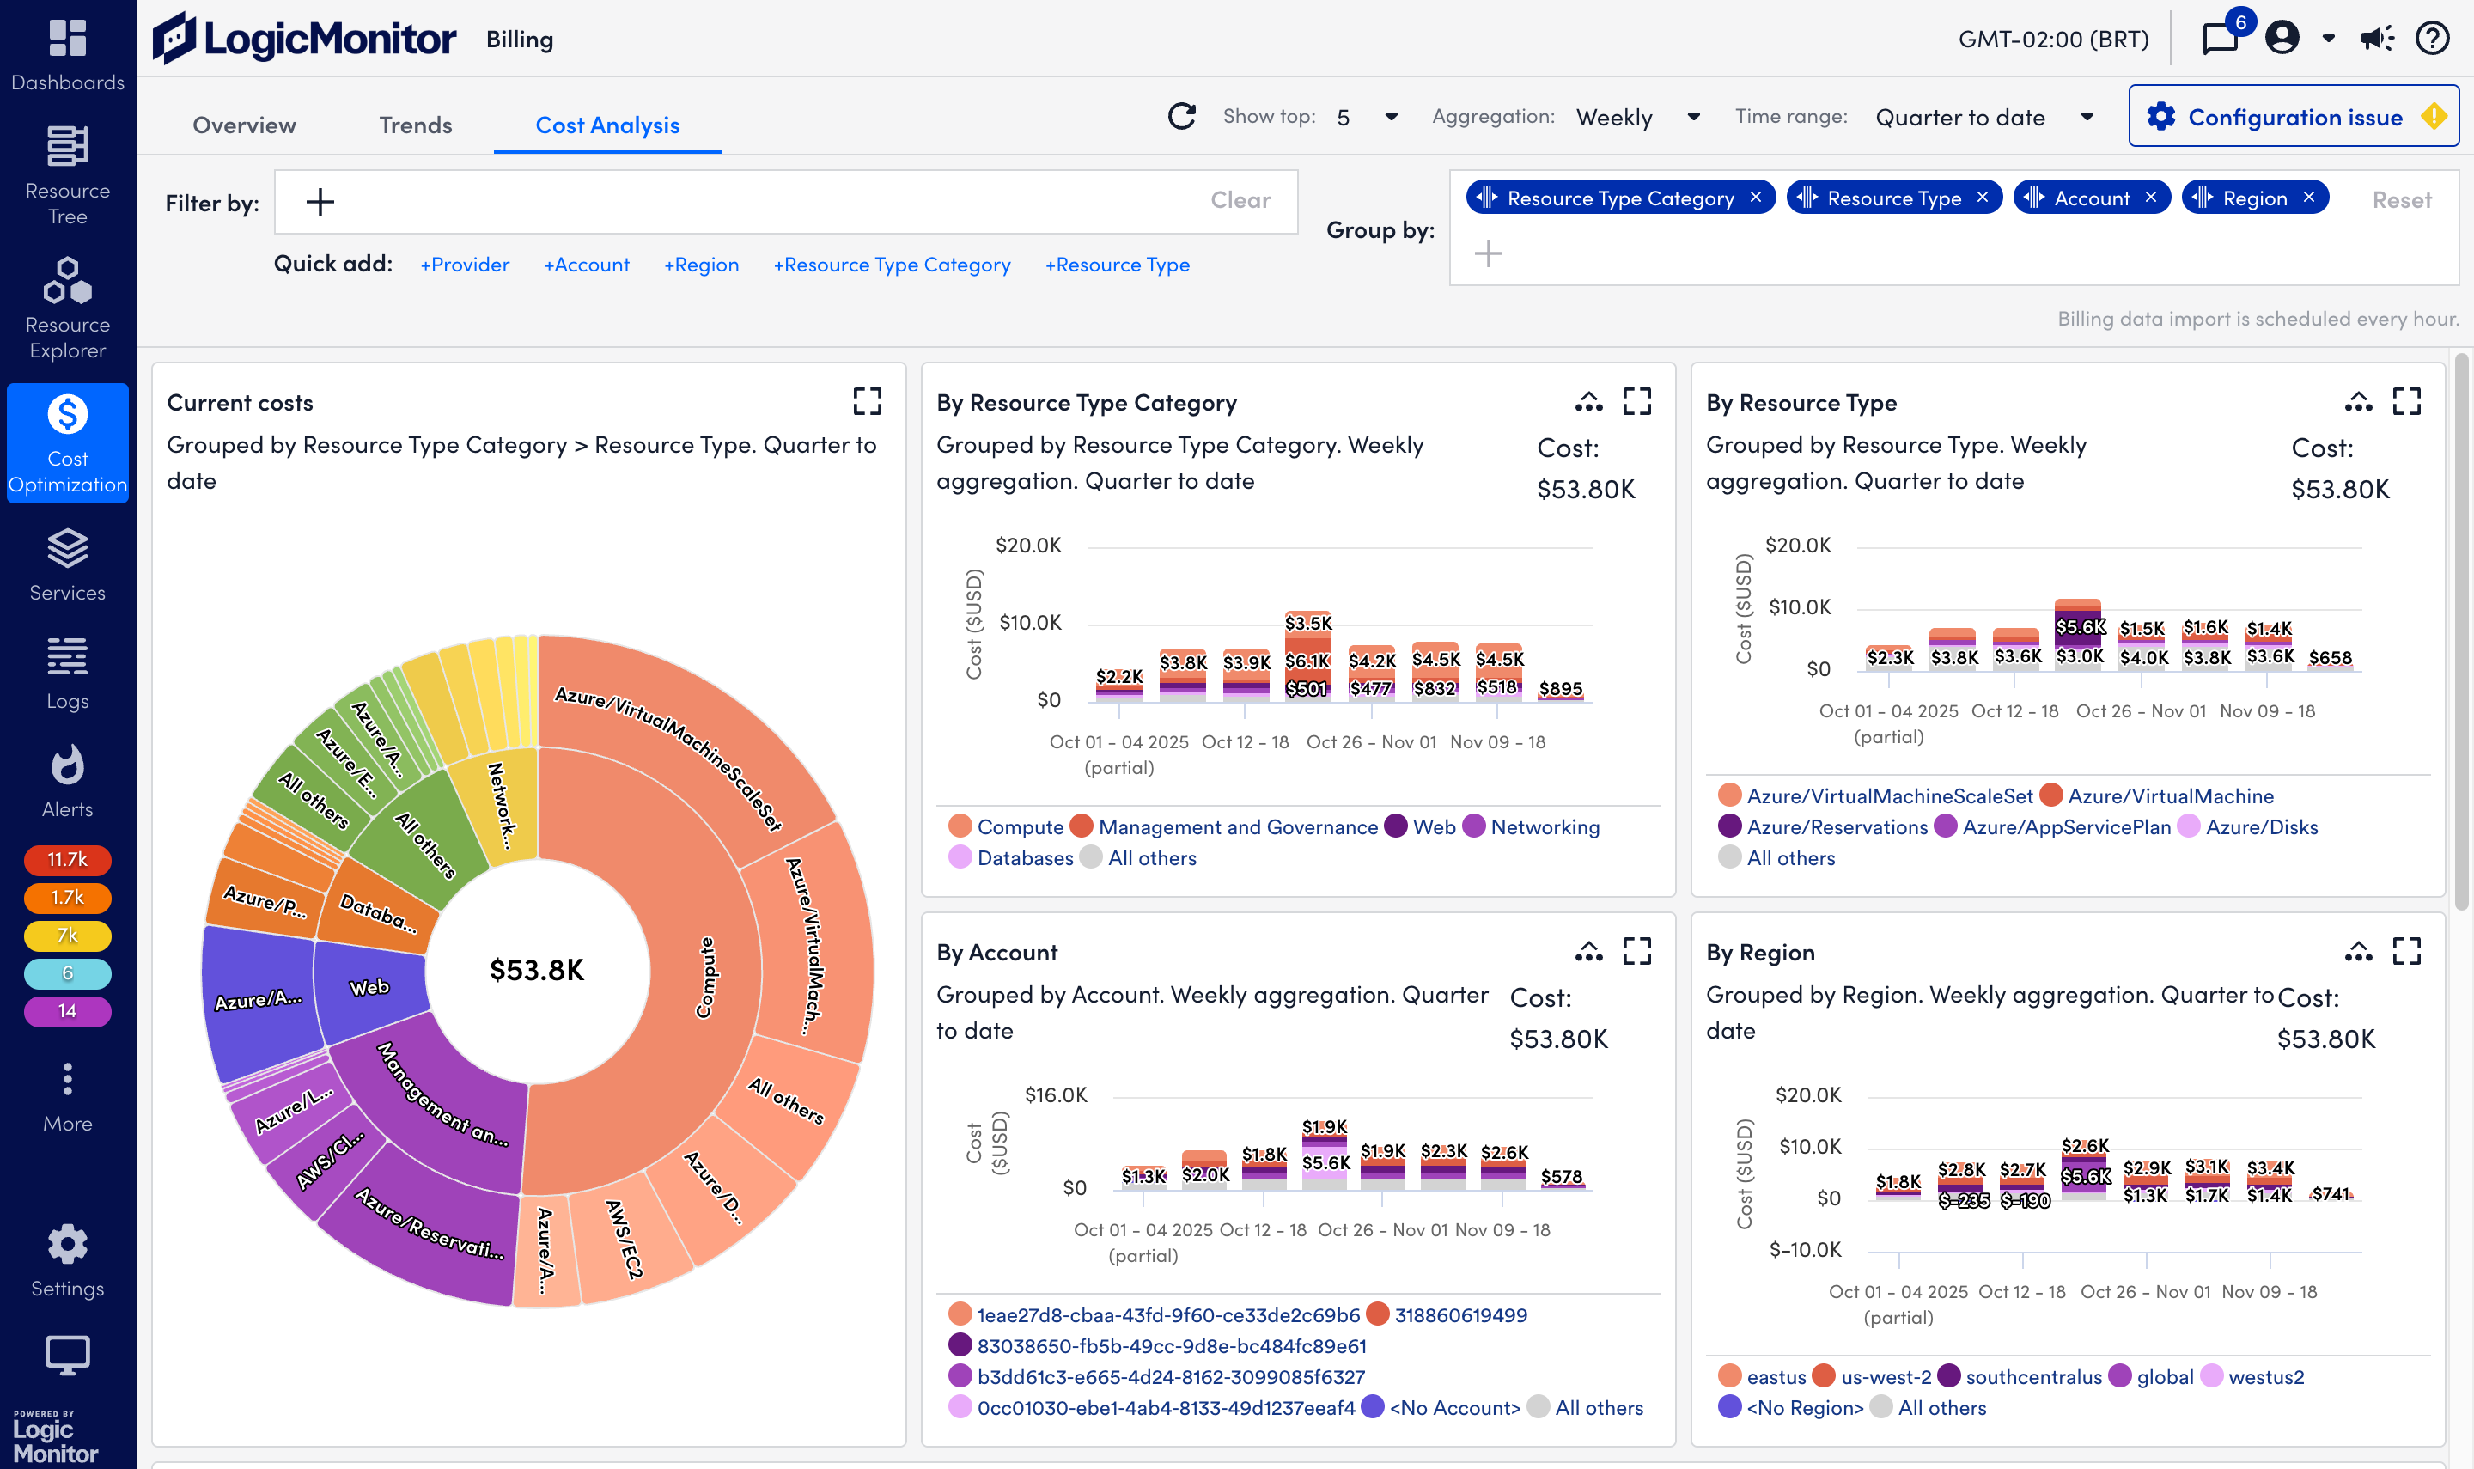Expand By Resource Type Category widget fullscreen

pyautogui.click(x=1636, y=401)
